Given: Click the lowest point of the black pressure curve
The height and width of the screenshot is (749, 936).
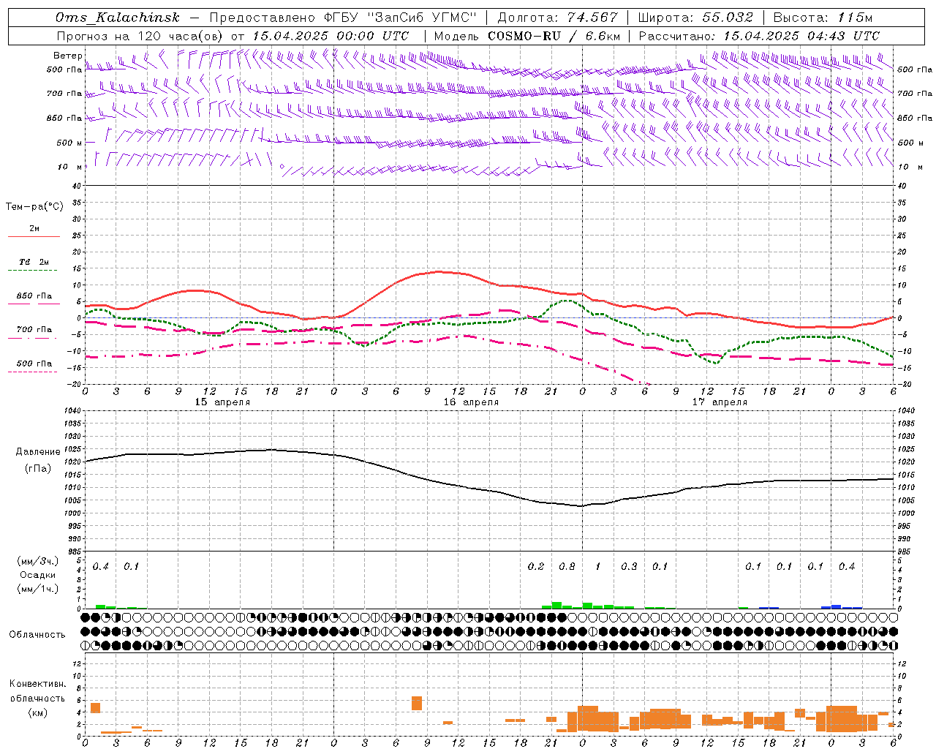Looking at the screenshot, I should click(582, 505).
